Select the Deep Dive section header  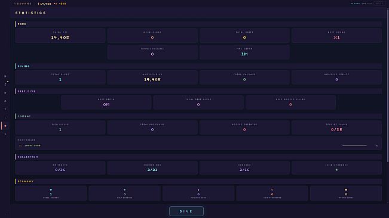26,91
